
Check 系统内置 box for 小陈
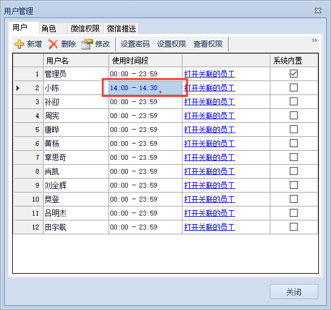click(293, 88)
